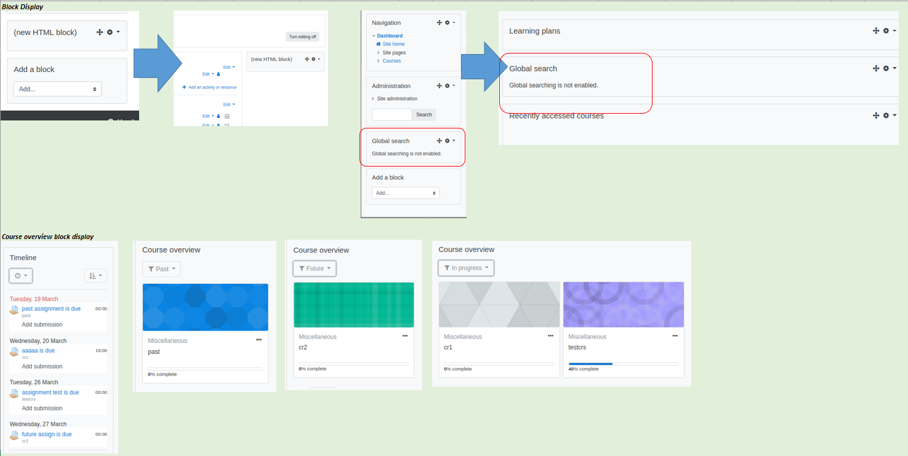The width and height of the screenshot is (908, 456).
Task: Expand the Site pages tree node
Action: (378, 53)
